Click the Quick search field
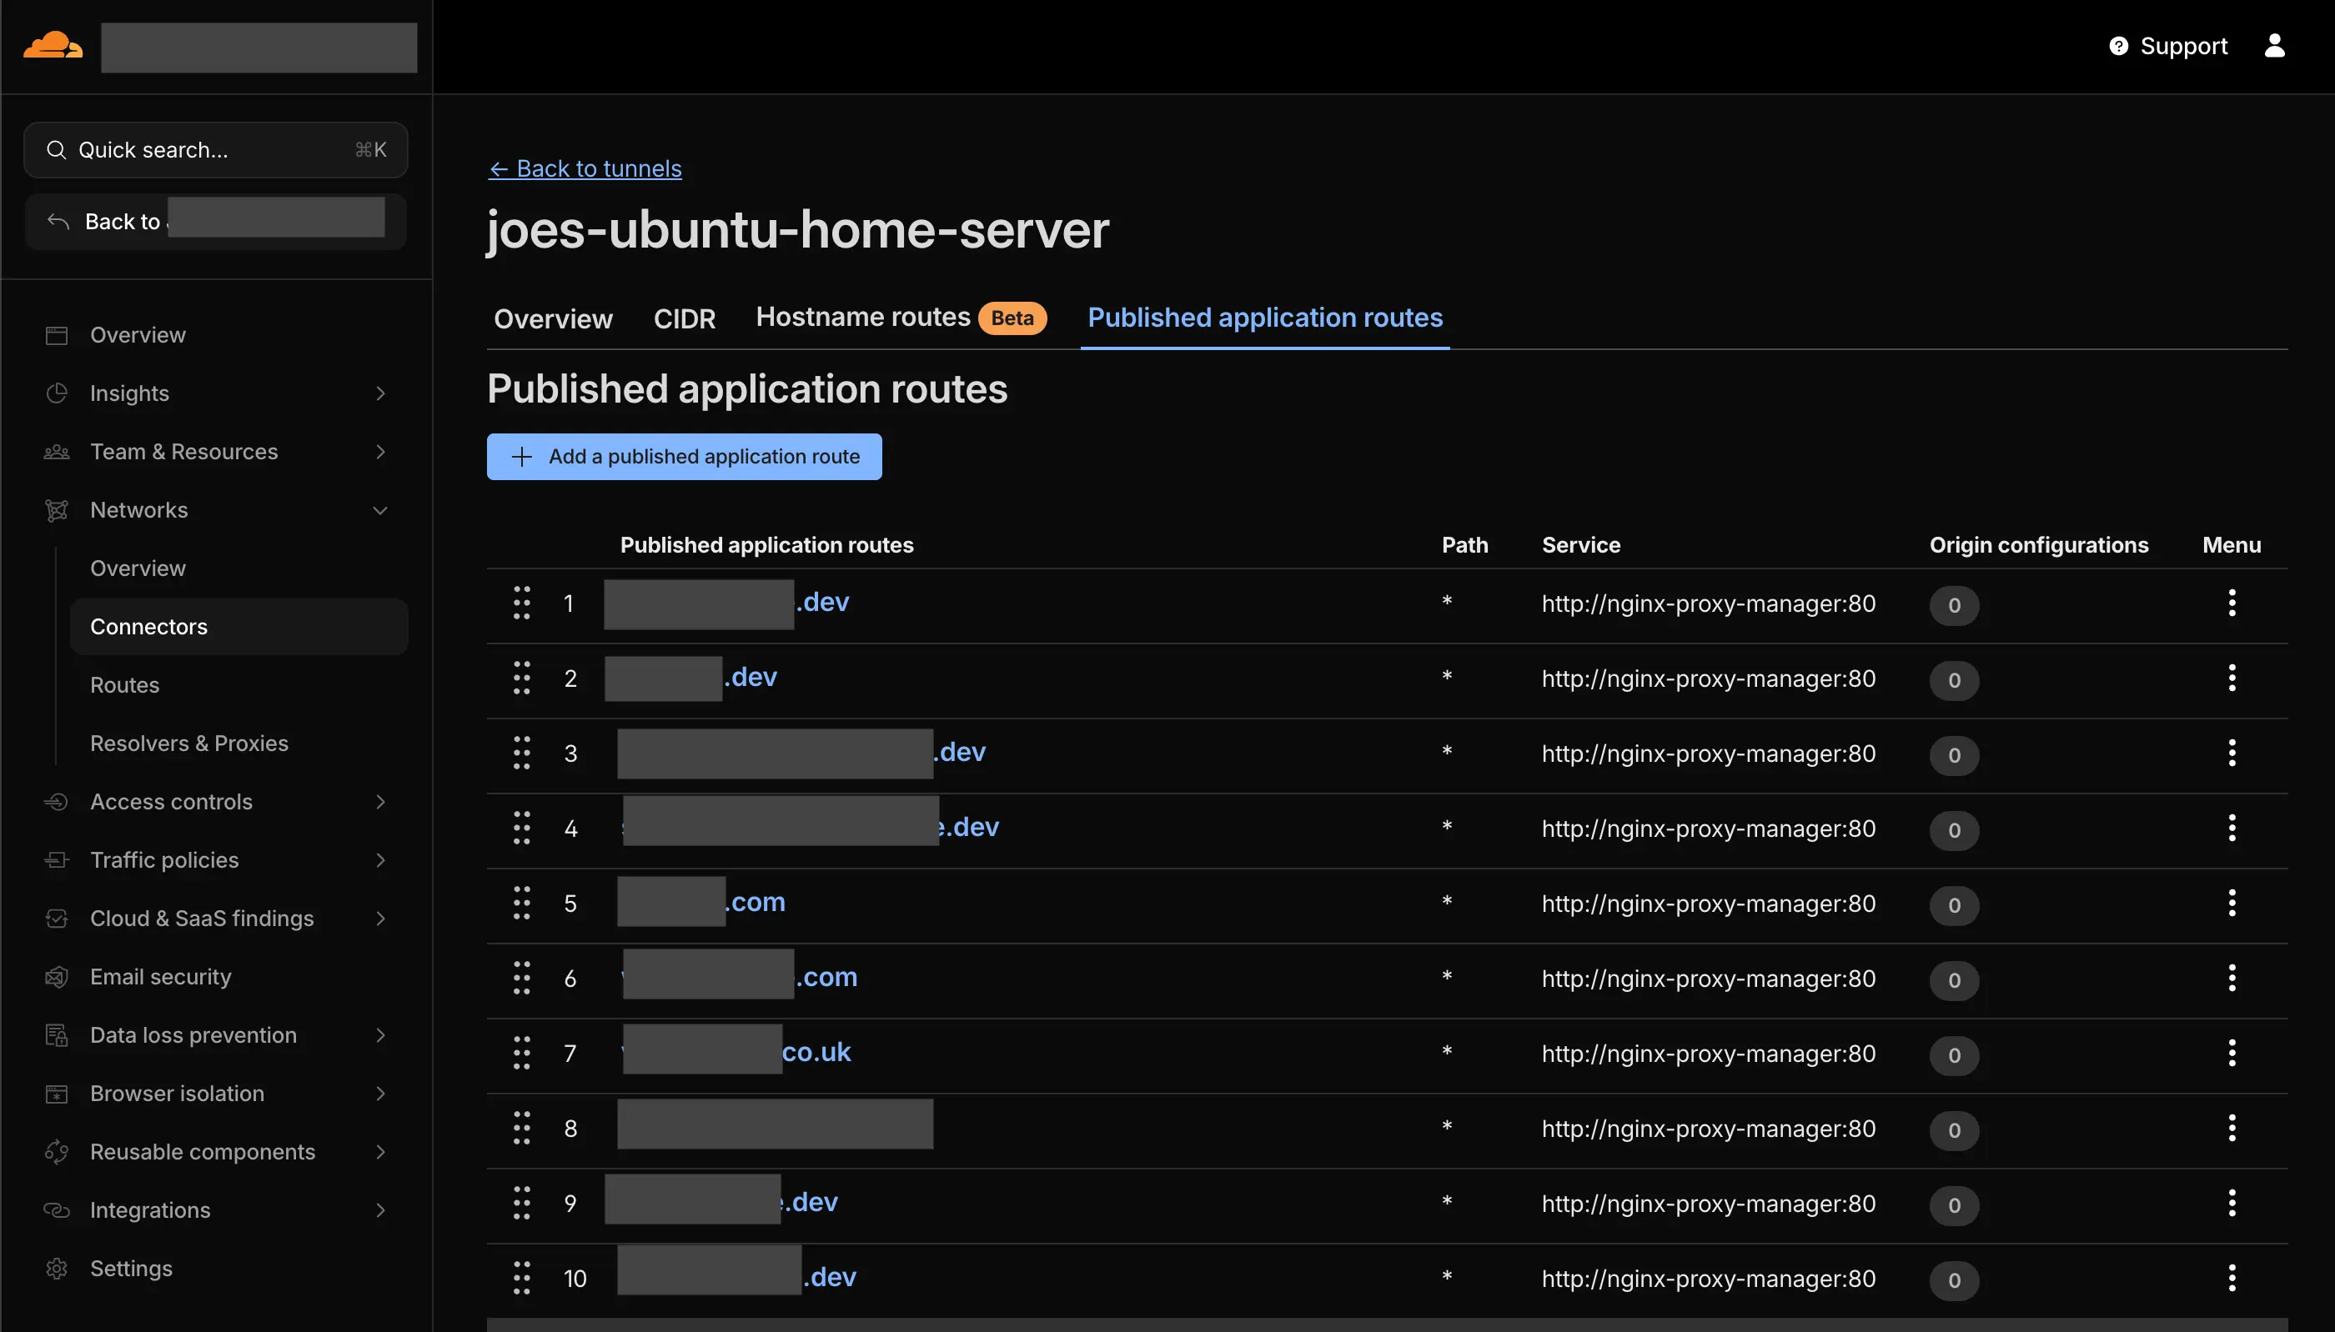The image size is (2335, 1332). pyautogui.click(x=215, y=150)
